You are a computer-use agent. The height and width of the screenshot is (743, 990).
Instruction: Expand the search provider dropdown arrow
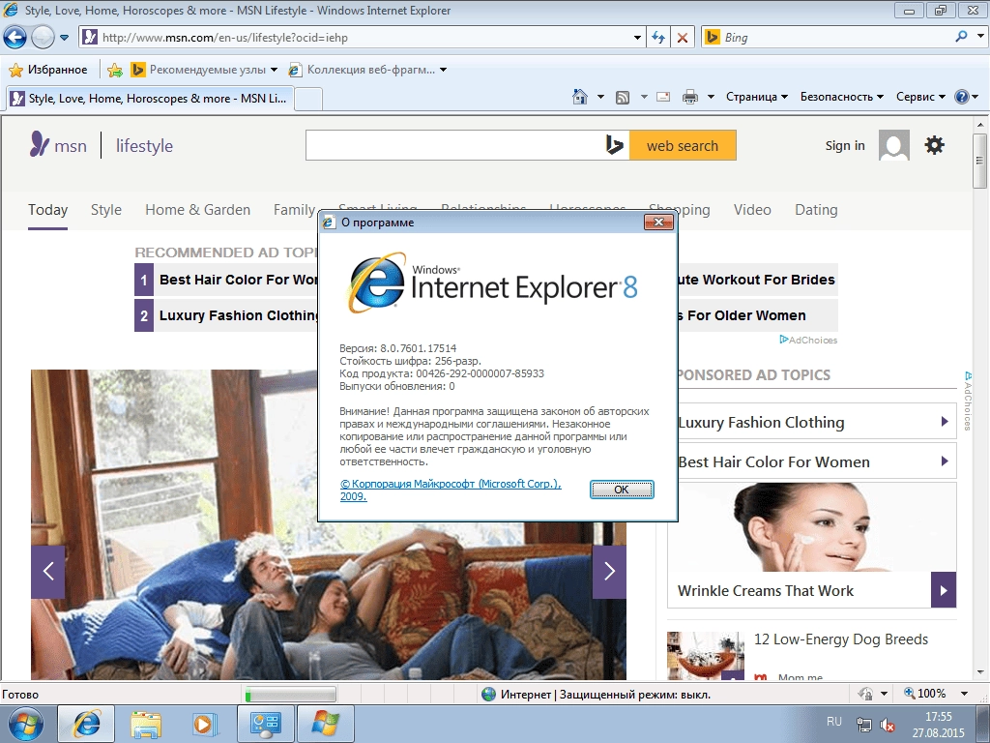click(980, 37)
